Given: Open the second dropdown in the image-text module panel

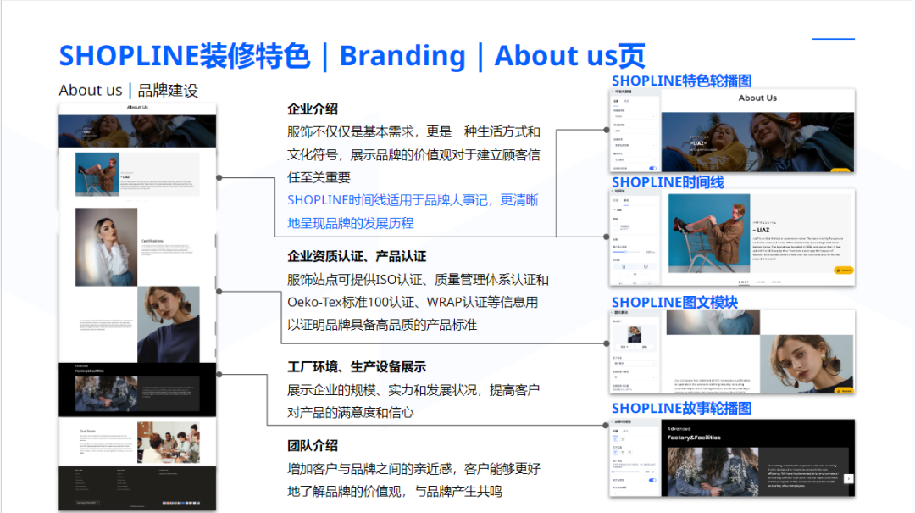Looking at the screenshot, I should [635, 377].
